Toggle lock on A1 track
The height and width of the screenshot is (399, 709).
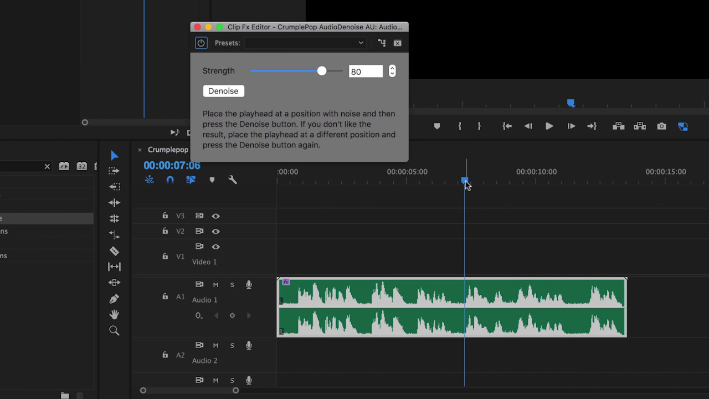coord(165,296)
